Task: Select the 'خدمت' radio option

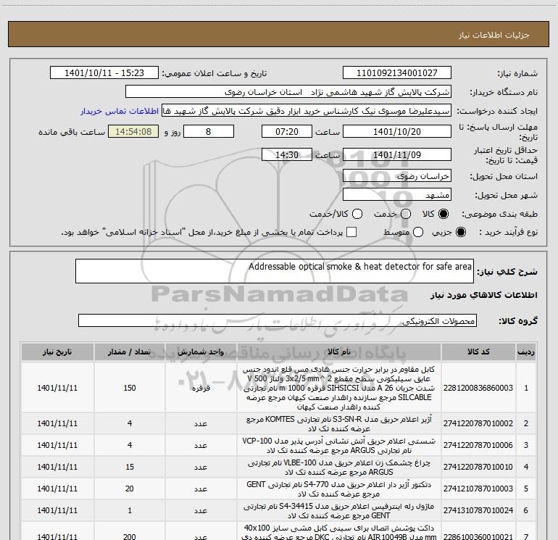Action: coord(406,215)
